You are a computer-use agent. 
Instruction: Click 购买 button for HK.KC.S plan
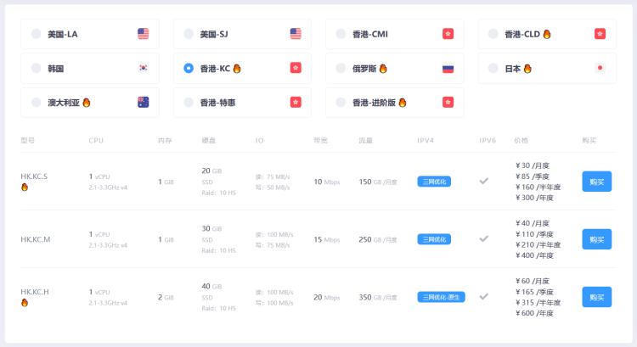click(x=597, y=182)
